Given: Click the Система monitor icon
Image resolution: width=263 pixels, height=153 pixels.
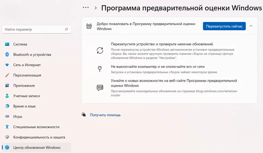Looking at the screenshot, I should (7, 44).
